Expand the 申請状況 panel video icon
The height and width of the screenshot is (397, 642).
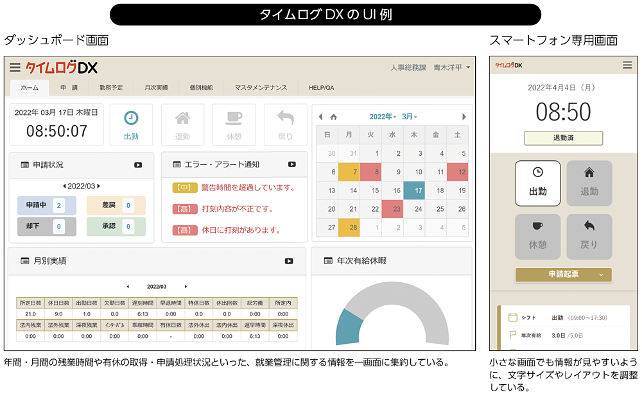138,165
